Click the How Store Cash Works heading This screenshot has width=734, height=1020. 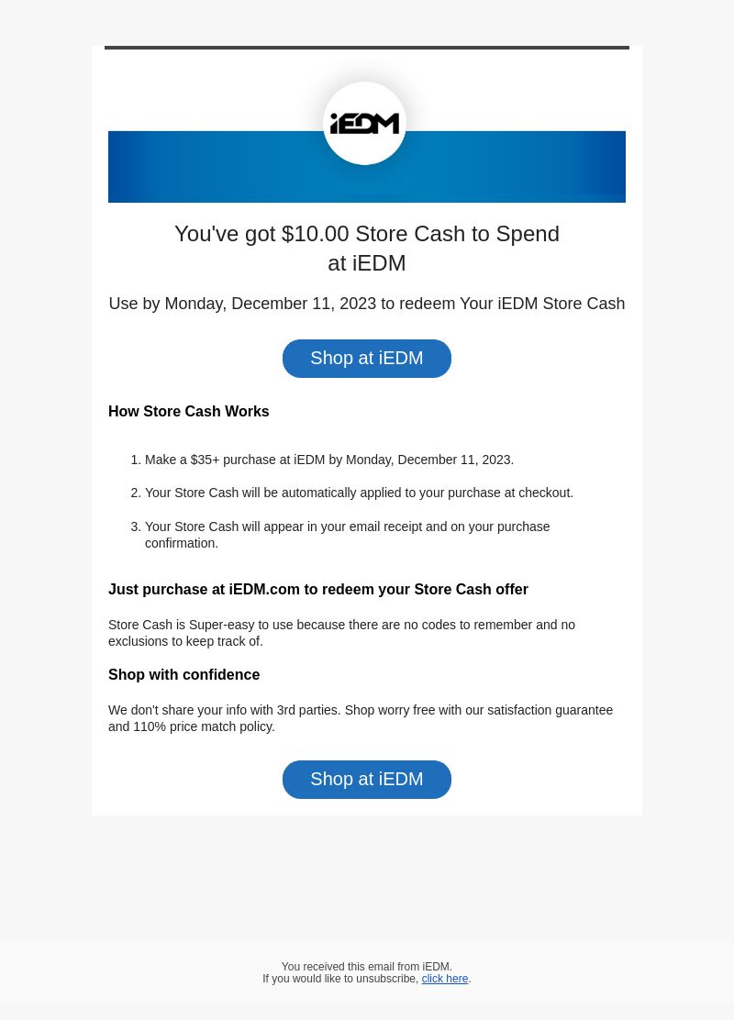[189, 412]
